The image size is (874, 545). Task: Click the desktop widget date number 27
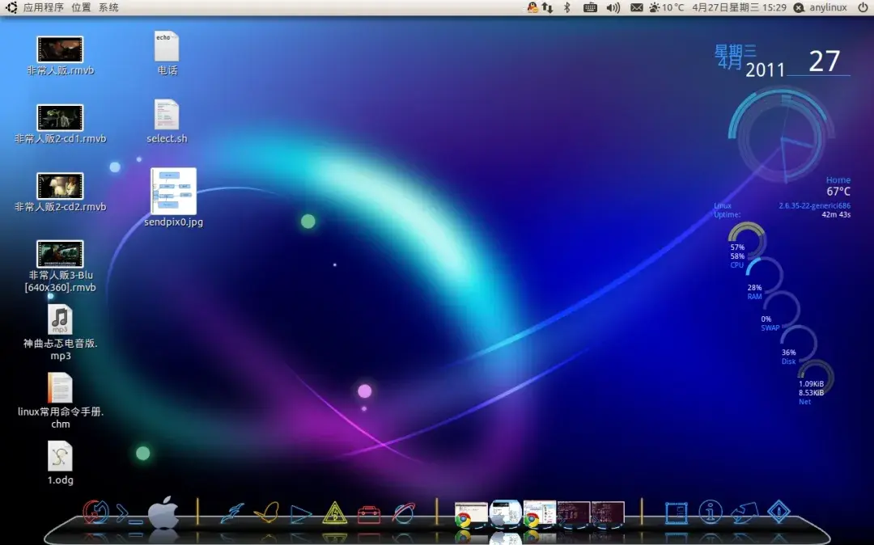click(824, 61)
